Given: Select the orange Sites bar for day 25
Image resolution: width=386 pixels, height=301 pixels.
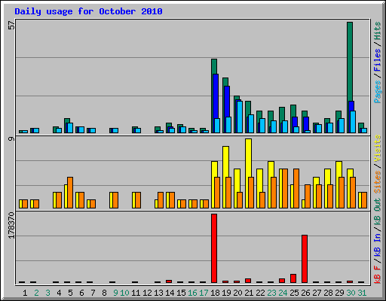Looking at the screenshot, I should point(296,188).
